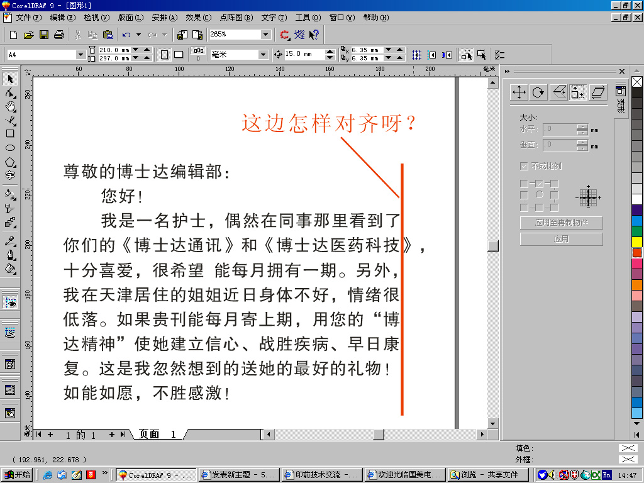Image resolution: width=644 pixels, height=483 pixels.
Task: Expand the units 毫米 dropdown
Action: coord(263,55)
